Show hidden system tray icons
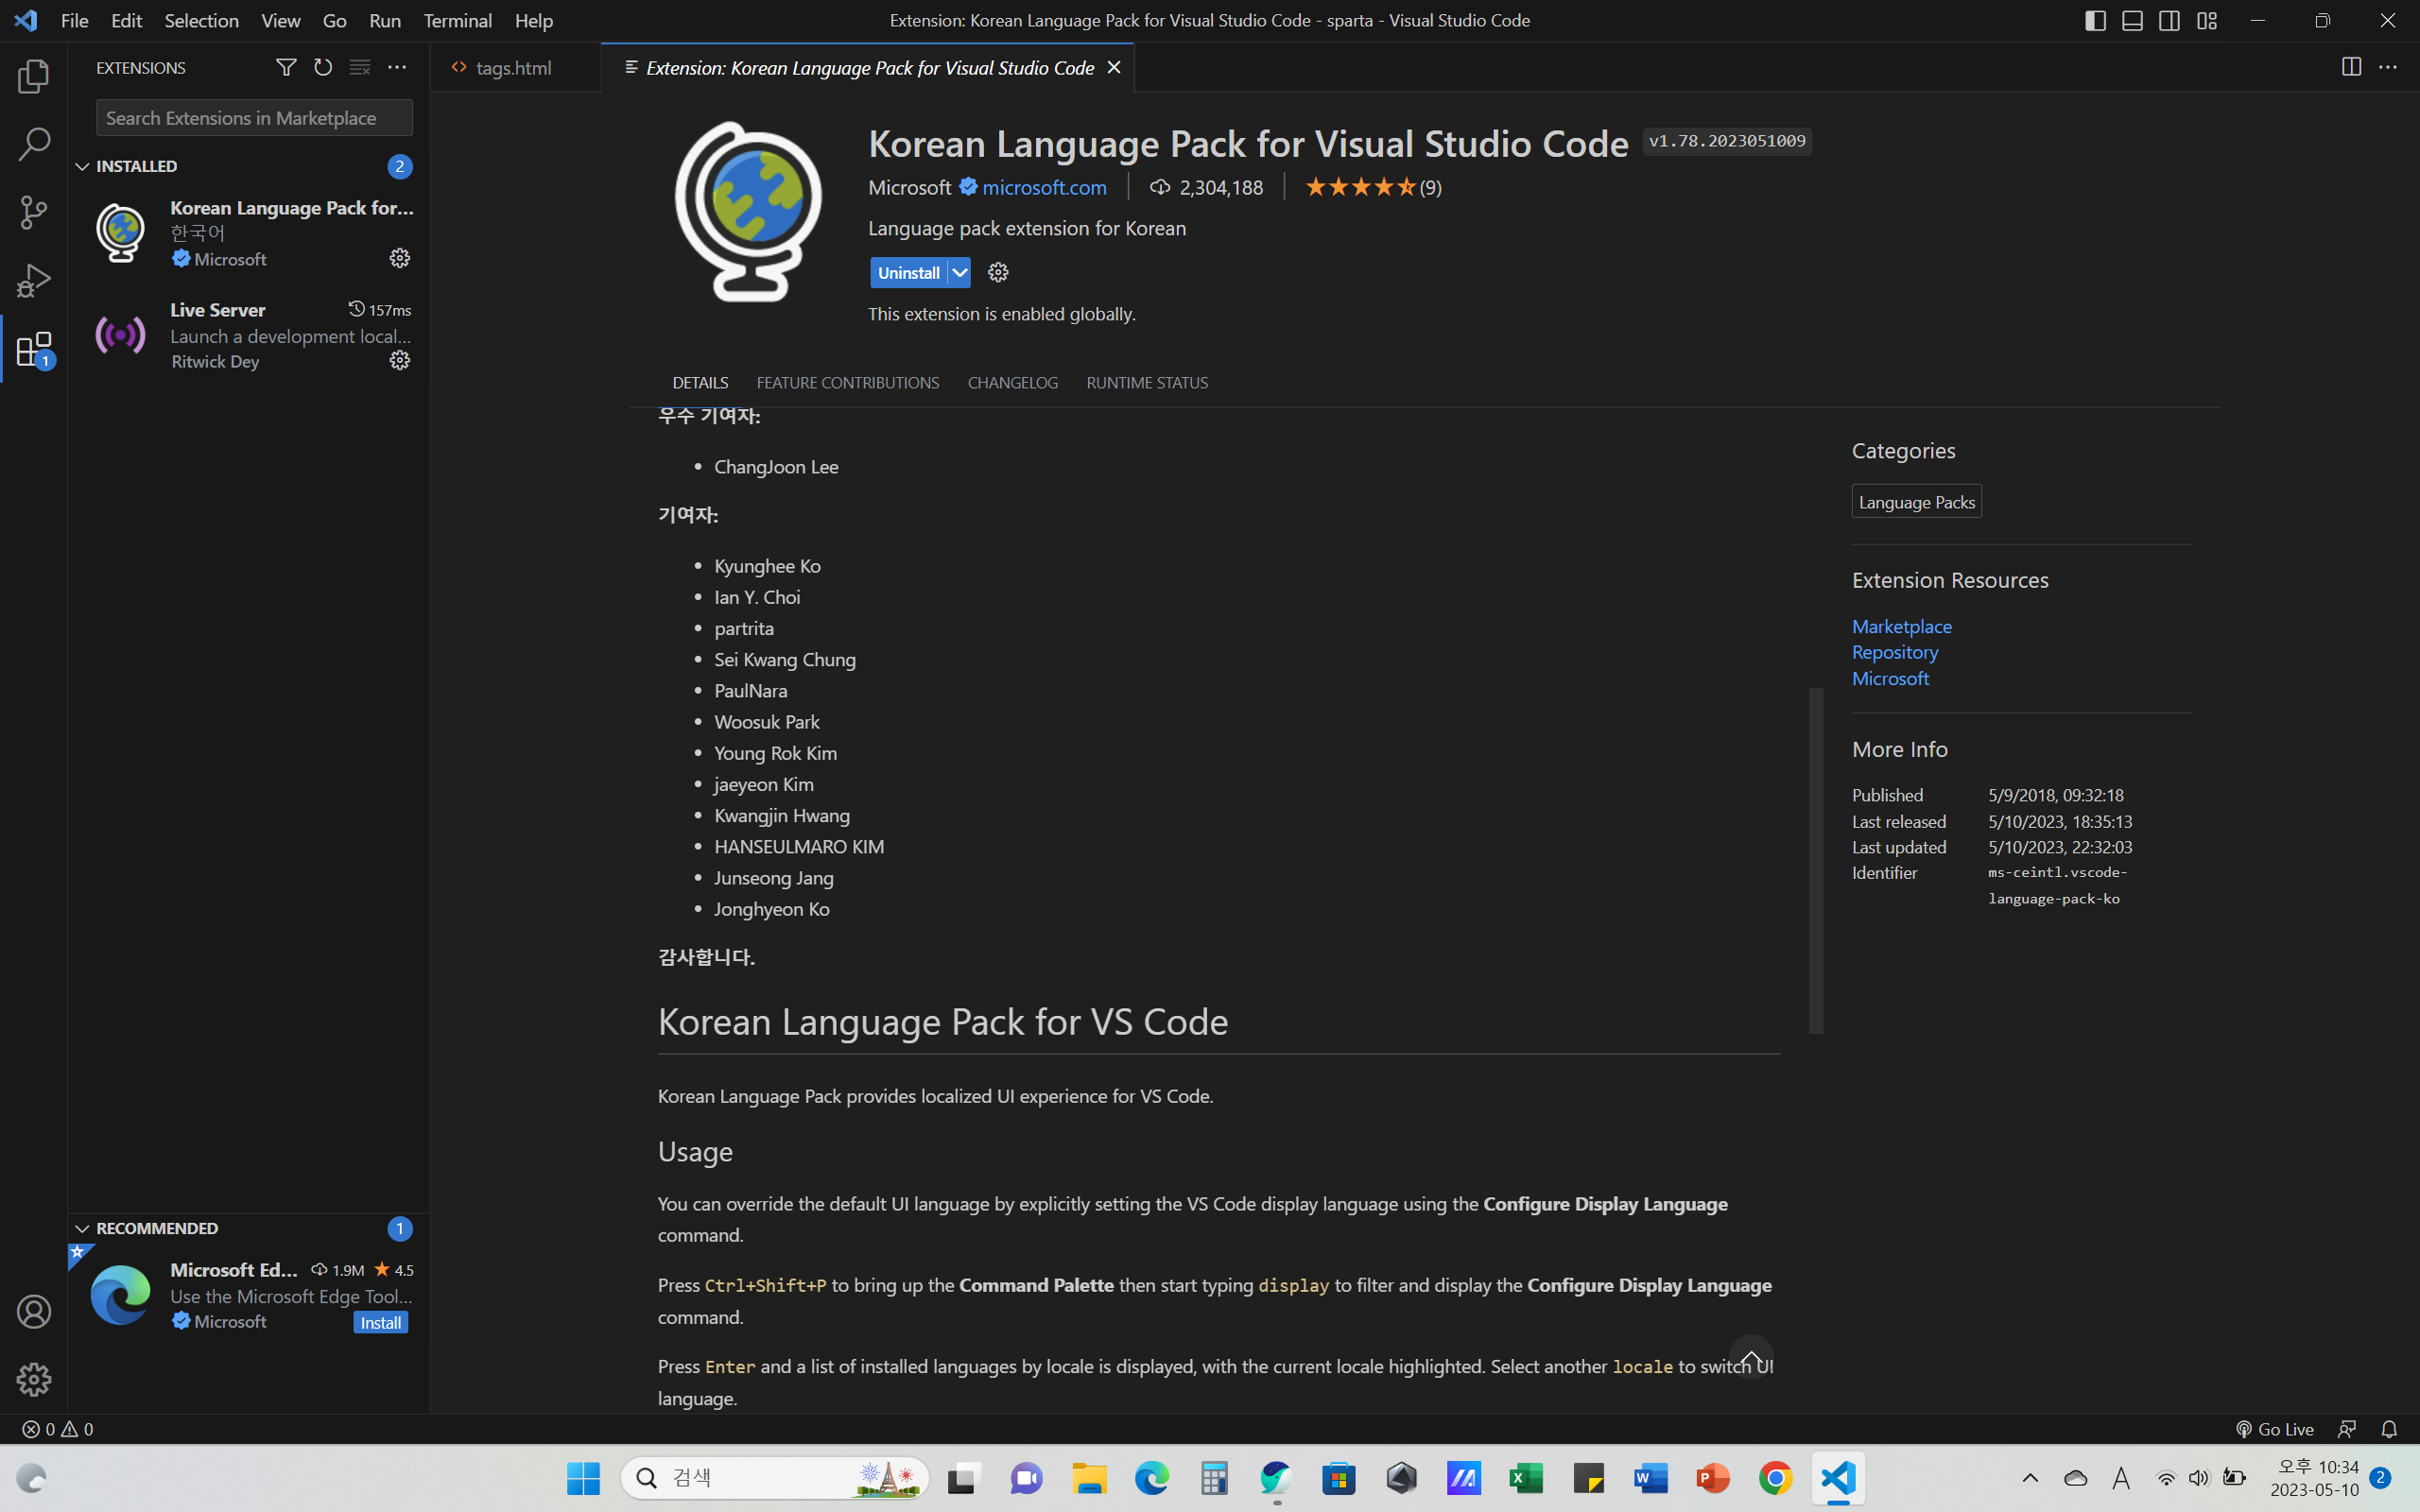 coord(2030,1478)
